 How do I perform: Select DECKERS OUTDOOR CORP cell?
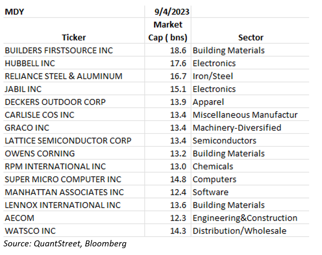point(55,102)
